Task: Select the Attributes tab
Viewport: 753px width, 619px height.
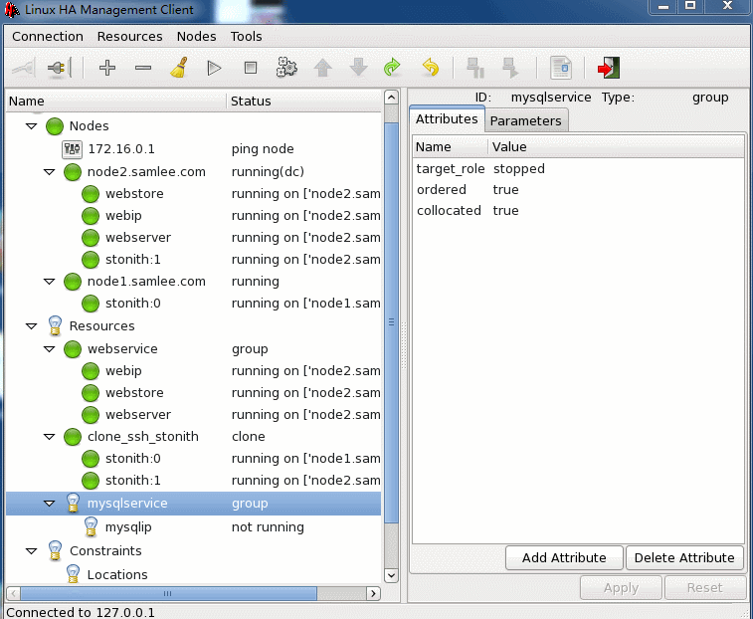Action: click(447, 118)
